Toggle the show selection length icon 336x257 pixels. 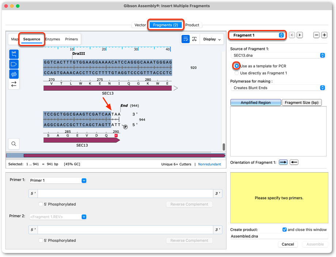coord(14,54)
